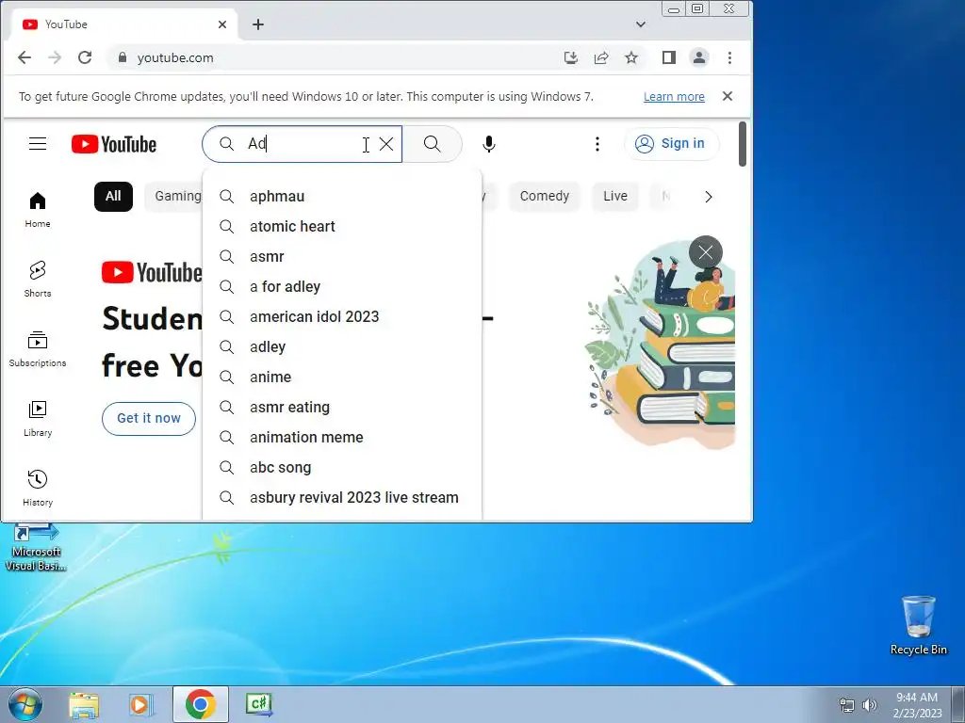Choose suggestion asmr
Viewport: 965px width, 723px height.
coord(342,256)
